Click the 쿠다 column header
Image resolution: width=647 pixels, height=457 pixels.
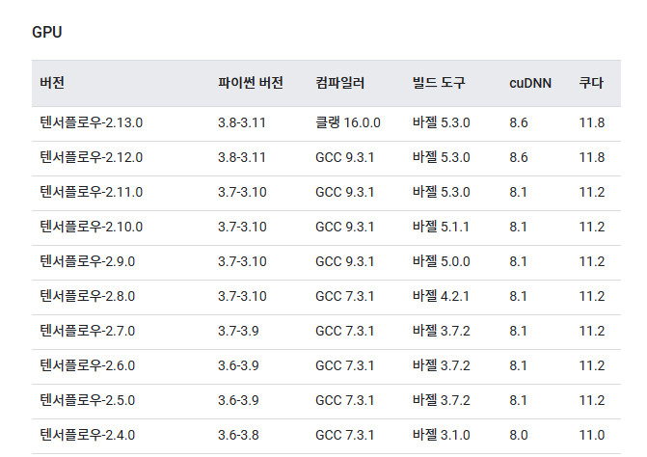591,83
